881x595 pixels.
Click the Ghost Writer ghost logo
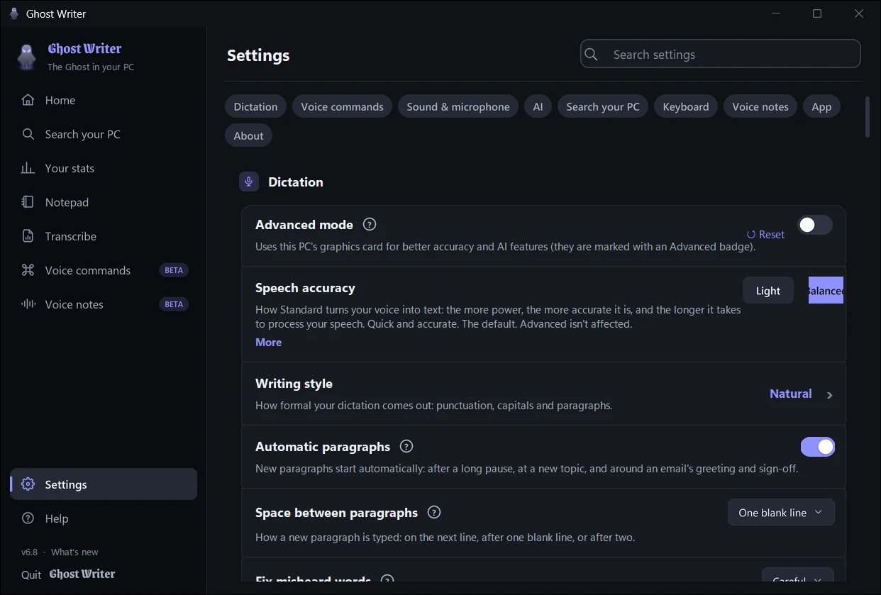point(27,57)
